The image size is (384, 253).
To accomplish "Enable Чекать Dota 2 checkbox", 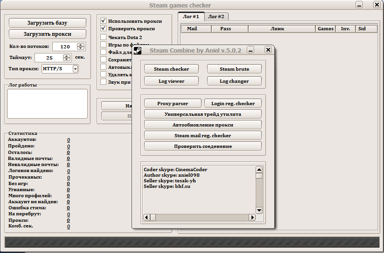I will (103, 37).
